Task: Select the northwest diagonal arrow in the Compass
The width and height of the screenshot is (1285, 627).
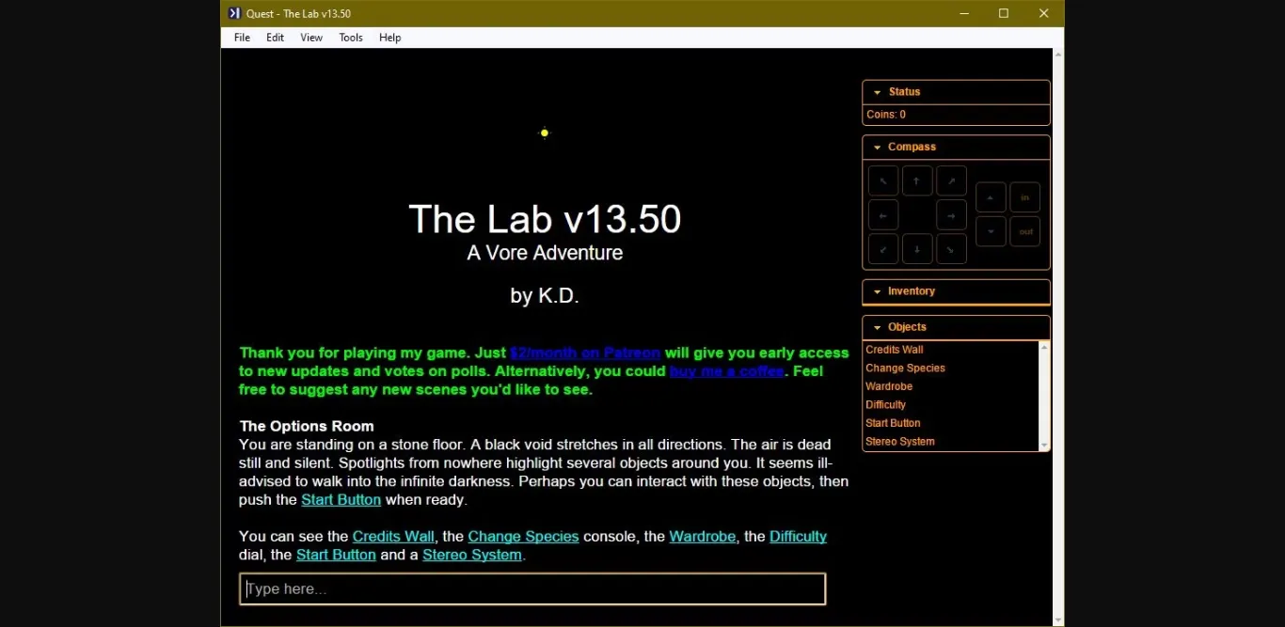Action: click(882, 180)
